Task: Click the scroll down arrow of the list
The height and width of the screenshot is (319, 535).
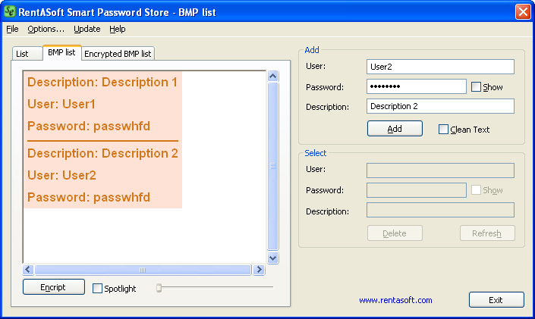Action: [x=273, y=258]
